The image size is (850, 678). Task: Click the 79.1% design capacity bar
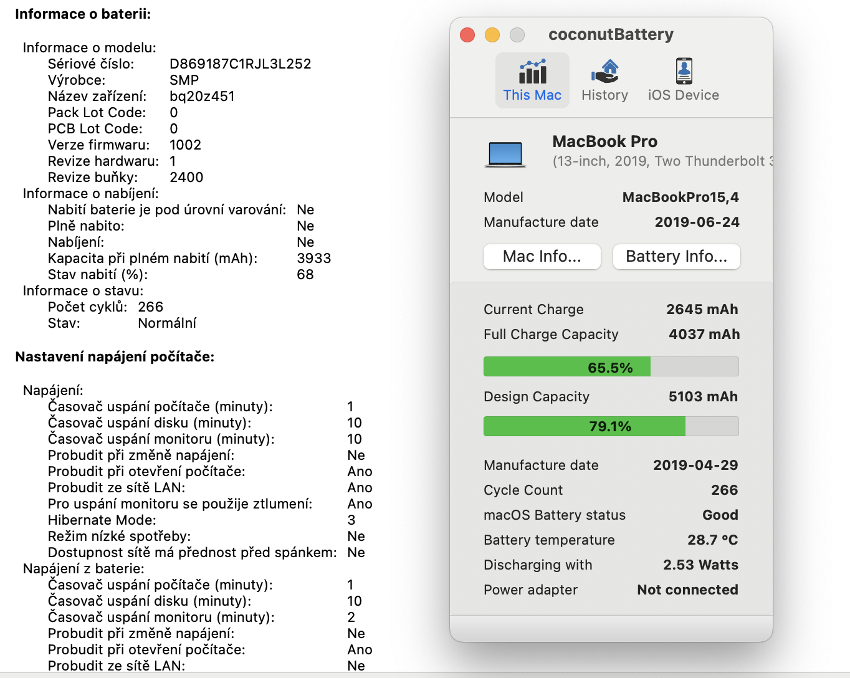point(611,426)
